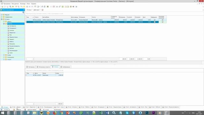Open the Пик report in the tree
Screen dimensions: 204x115
tap(11, 35)
